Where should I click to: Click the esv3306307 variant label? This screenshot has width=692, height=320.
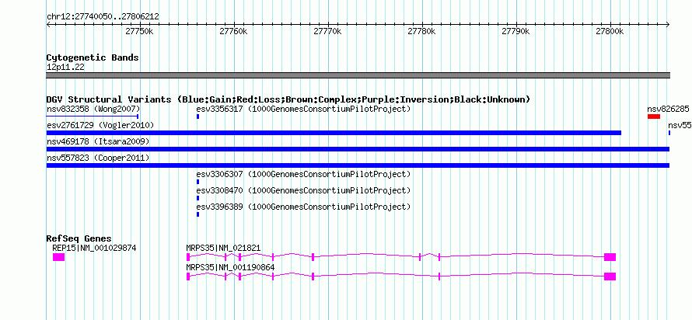[304, 174]
